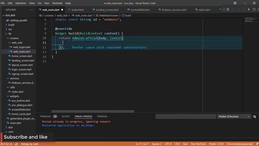Open generated_plugin_registrant file
Viewport: 259px width, 146px height.
[x=23, y=119]
